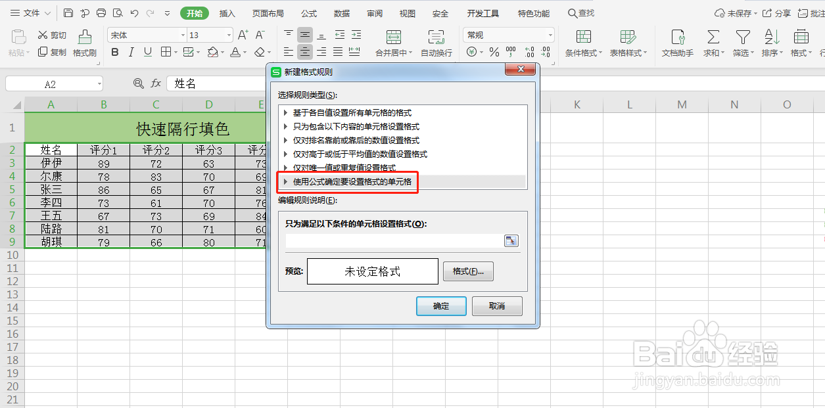Toggle bold formatting
This screenshot has width=825, height=408.
tap(114, 51)
